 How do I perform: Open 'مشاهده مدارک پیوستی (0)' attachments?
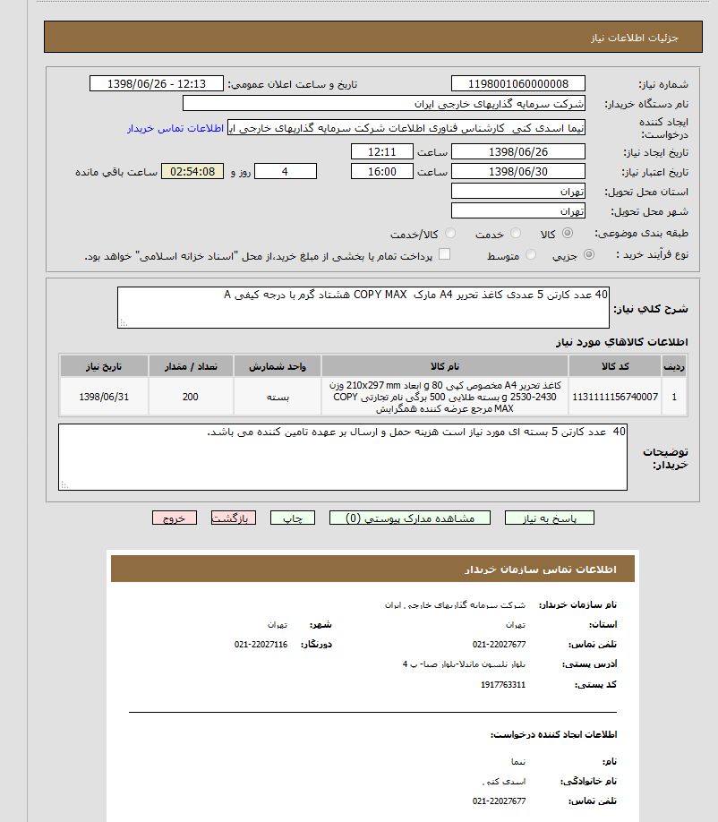409,518
